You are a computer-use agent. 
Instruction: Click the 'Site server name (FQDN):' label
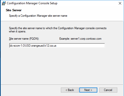tap(24, 39)
